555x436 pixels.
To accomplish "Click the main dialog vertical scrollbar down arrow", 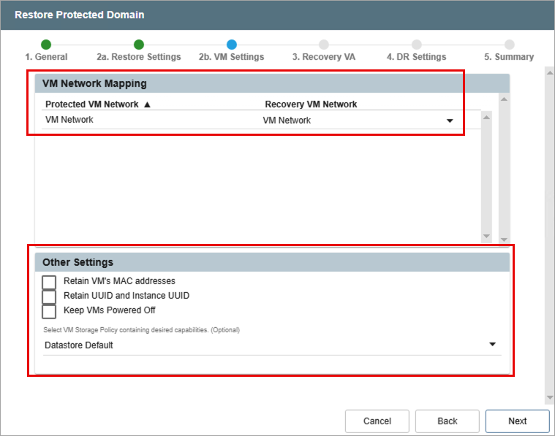I will click(x=550, y=397).
